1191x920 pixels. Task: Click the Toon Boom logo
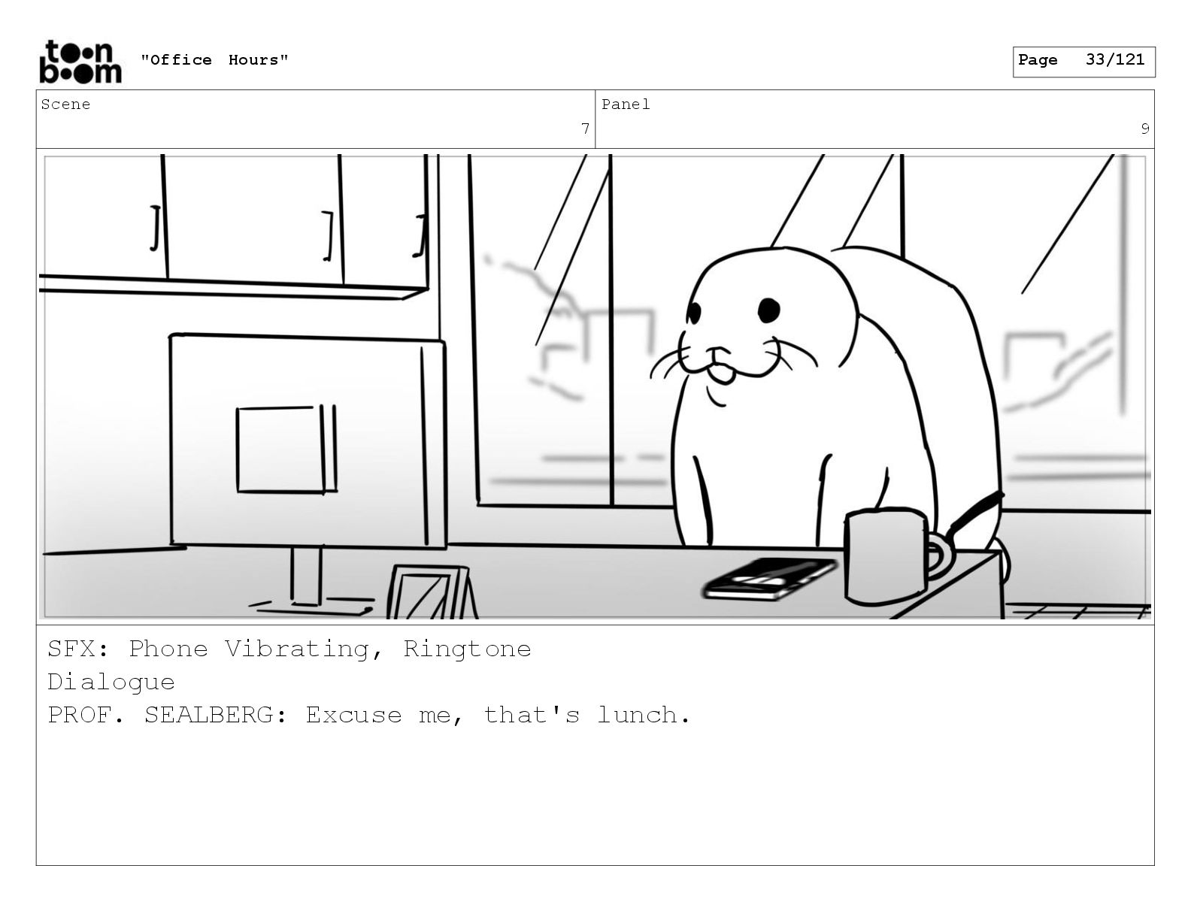tap(80, 62)
